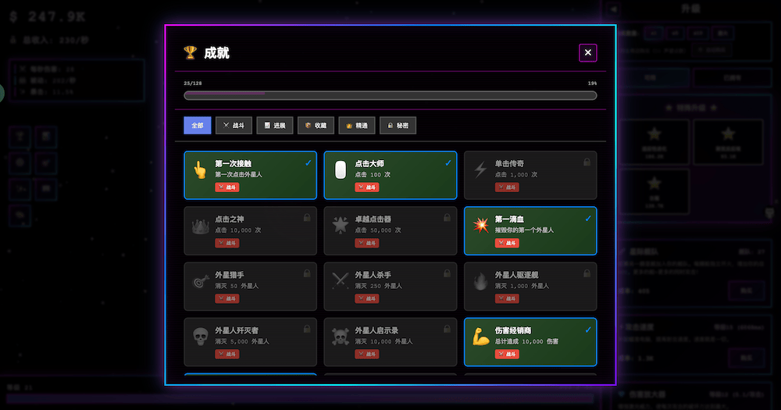The image size is (781, 410).
Task: Click the pointing hand icon on 第一次接触
Action: coord(199,170)
